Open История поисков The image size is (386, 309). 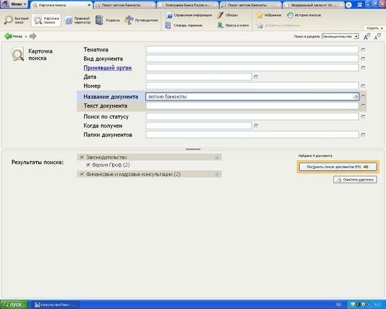(x=304, y=15)
